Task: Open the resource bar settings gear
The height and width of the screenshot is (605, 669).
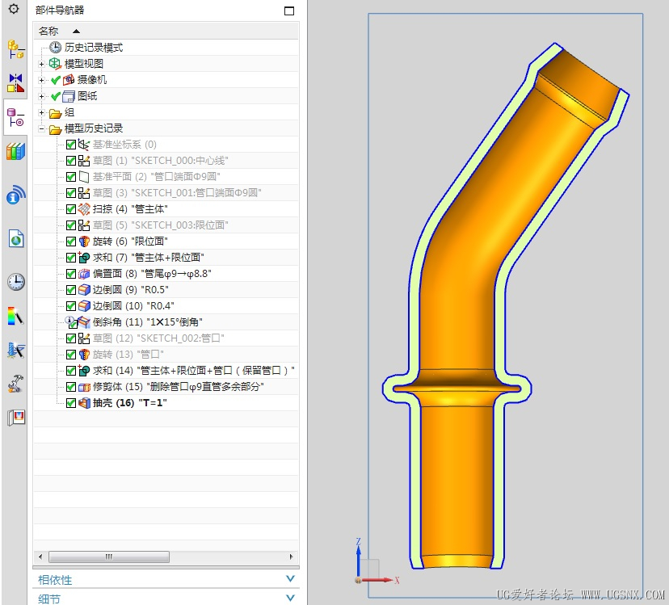Action: 14,9
